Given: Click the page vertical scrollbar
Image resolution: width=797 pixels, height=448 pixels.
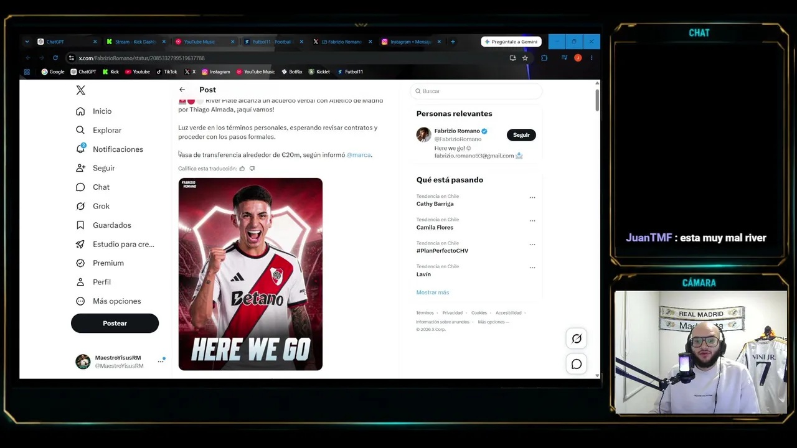Looking at the screenshot, I should [x=597, y=100].
